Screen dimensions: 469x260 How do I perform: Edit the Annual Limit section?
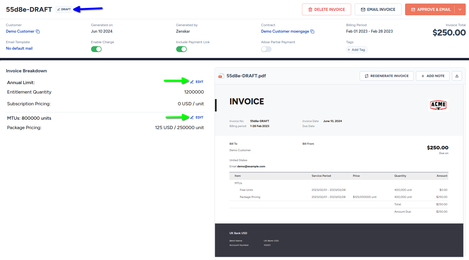(x=197, y=82)
